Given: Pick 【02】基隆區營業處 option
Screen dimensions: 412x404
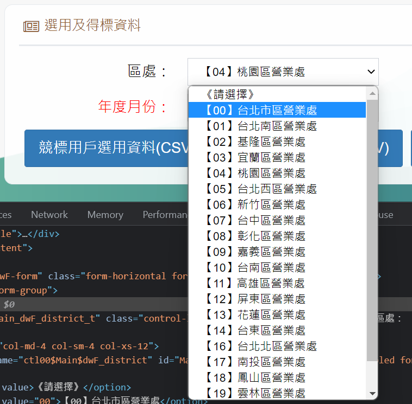Looking at the screenshot, I should [x=277, y=142].
